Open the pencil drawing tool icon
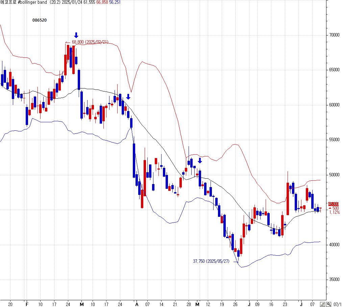Screen dimensions: 342x307 tap(323, 304)
